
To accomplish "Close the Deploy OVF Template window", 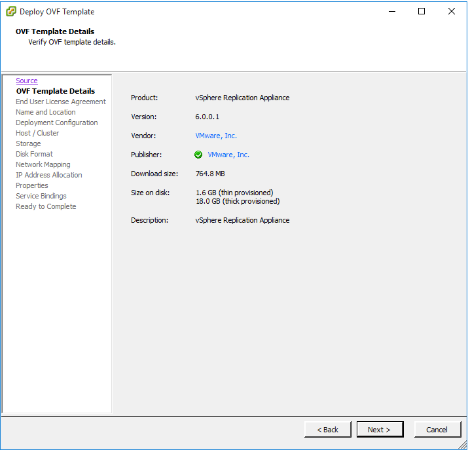I will (452, 12).
